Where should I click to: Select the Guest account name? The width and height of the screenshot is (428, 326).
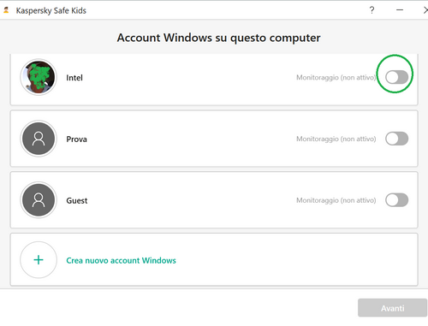[x=77, y=200]
